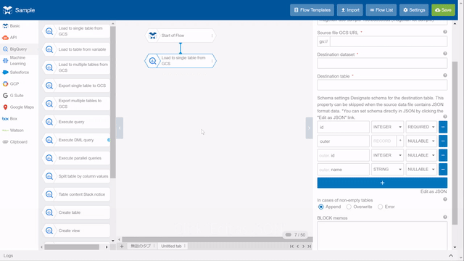The width and height of the screenshot is (464, 261).
Task: Open help for Source file GCS URL
Action: (x=444, y=32)
